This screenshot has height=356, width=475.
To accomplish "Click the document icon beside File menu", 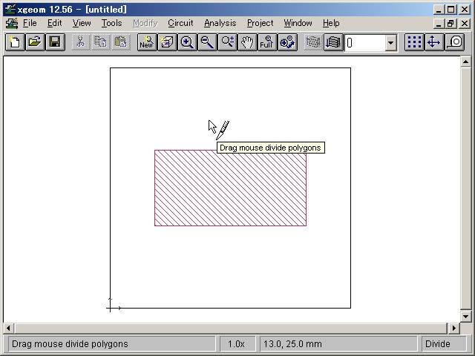I will (x=12, y=23).
